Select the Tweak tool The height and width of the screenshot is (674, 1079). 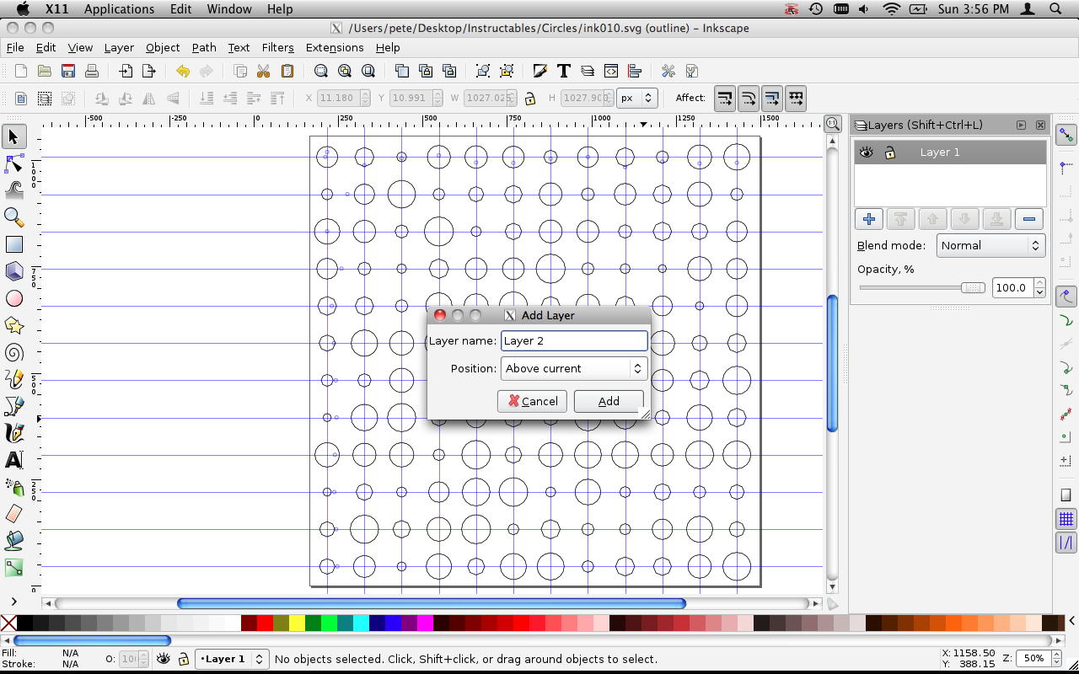(x=13, y=190)
